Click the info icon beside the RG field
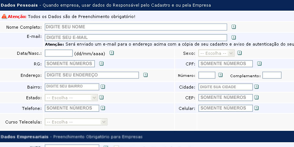 click(x=101, y=64)
